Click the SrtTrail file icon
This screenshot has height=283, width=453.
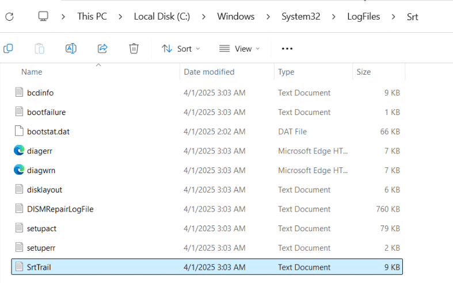coord(20,267)
